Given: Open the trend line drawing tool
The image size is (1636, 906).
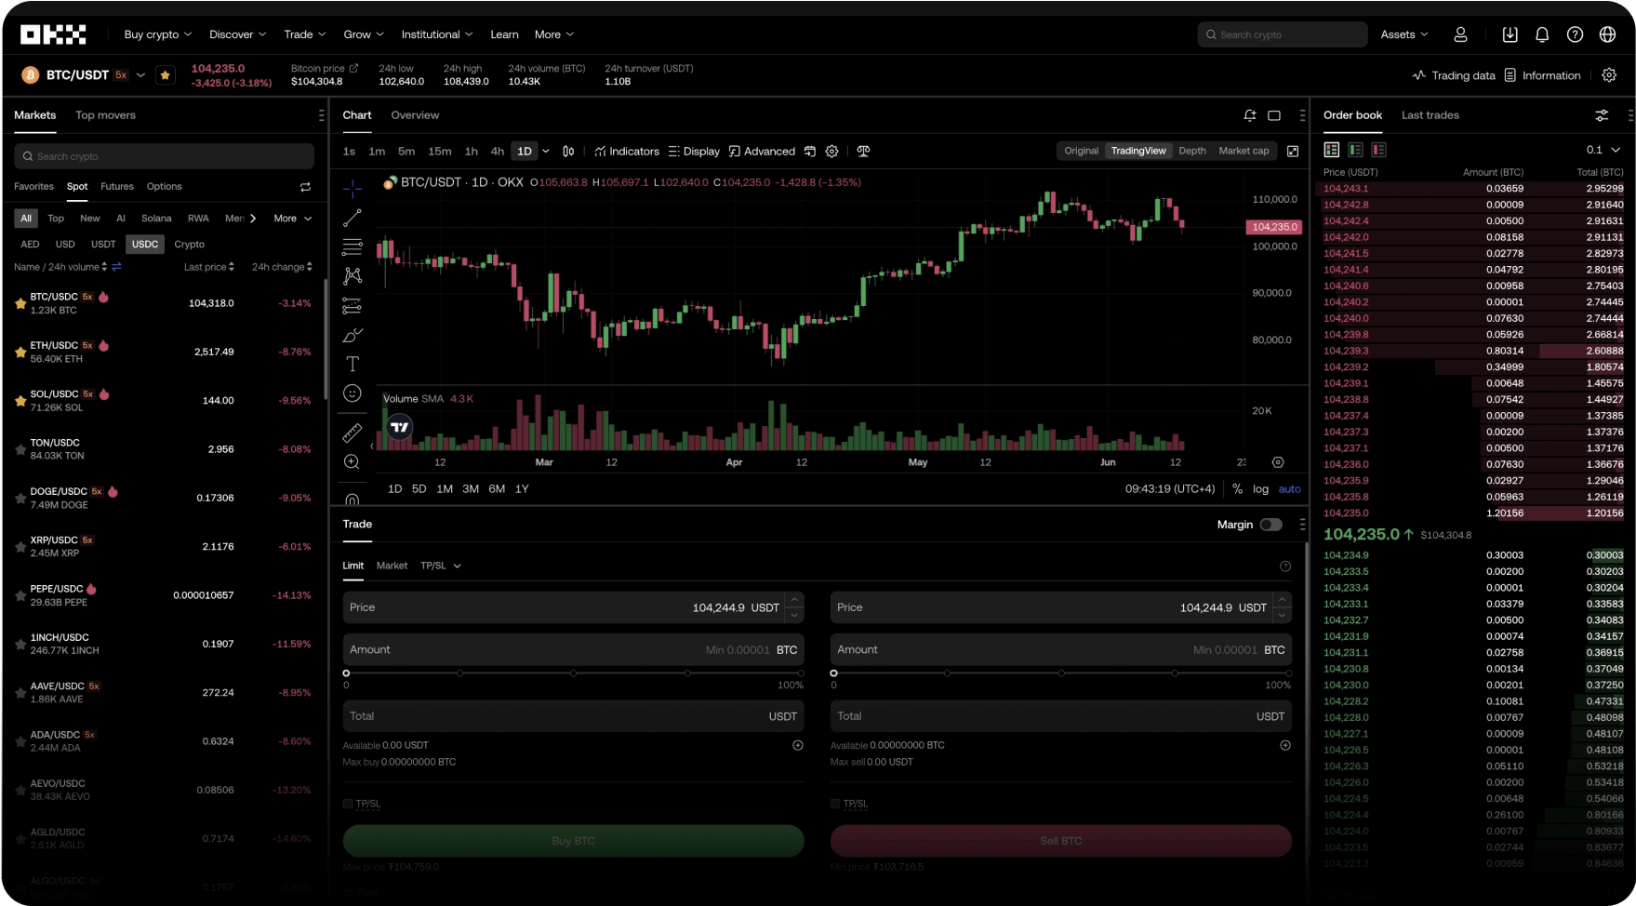Looking at the screenshot, I should pyautogui.click(x=352, y=217).
